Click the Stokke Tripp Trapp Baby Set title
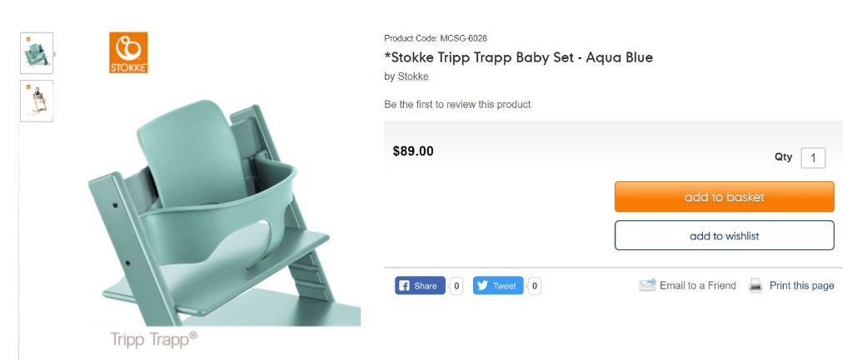 click(x=518, y=57)
